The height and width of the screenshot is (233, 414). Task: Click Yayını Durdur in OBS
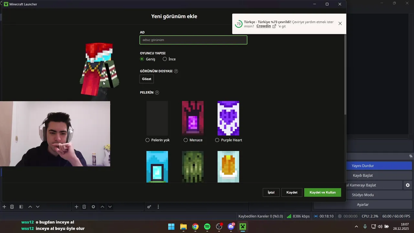[363, 166]
